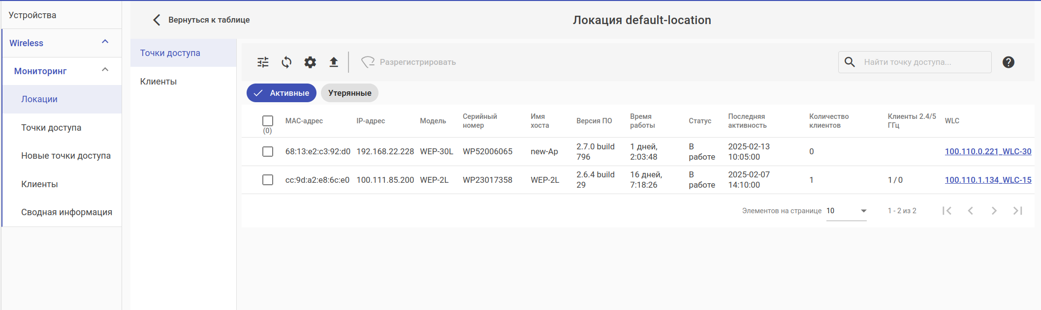Screen dimensions: 1041x310
Task: Open Сводная информация in sidebar
Action: (66, 212)
